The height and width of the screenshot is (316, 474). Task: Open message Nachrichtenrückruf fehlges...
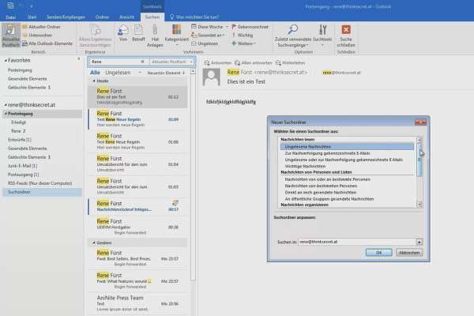tap(137, 206)
